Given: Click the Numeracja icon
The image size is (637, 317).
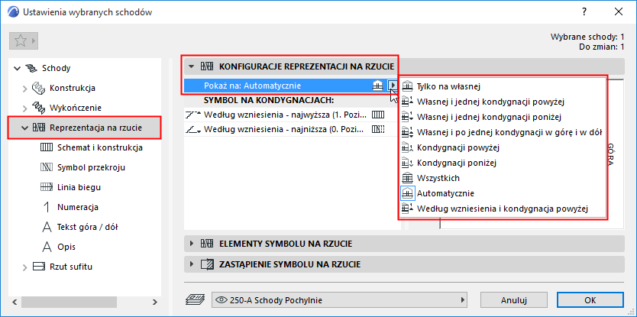Looking at the screenshot, I should [47, 207].
